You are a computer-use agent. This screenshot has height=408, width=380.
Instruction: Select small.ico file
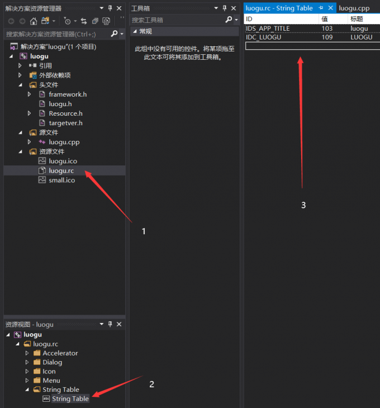click(x=62, y=180)
